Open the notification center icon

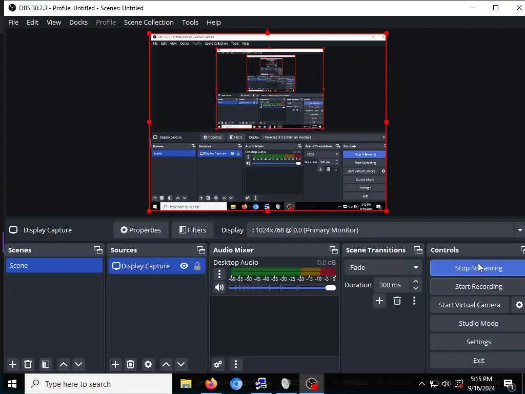tap(509, 384)
